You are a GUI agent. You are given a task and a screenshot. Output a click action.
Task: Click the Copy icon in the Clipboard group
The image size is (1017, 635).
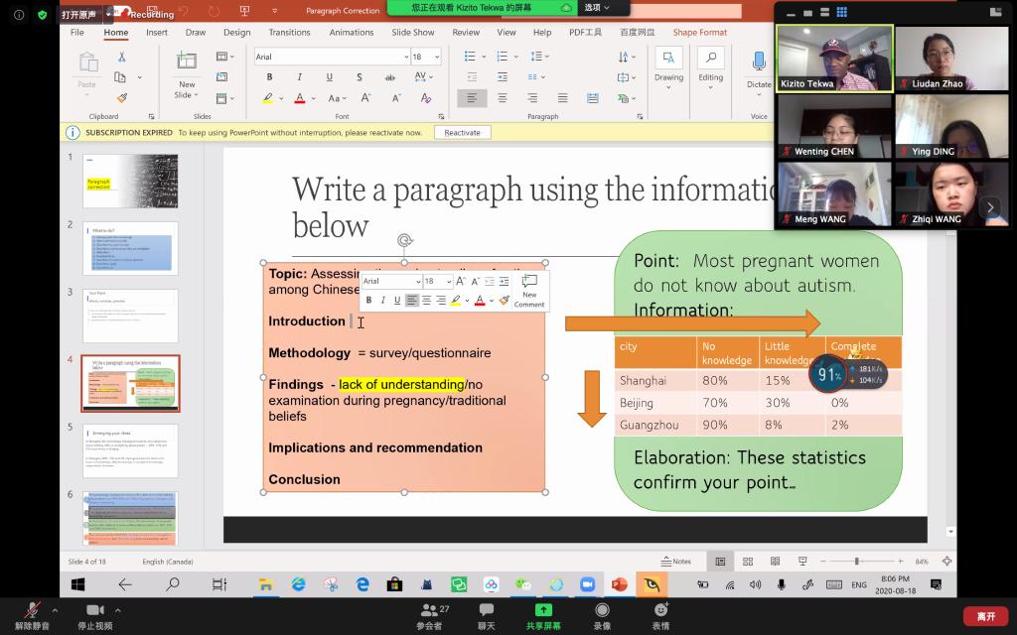(120, 77)
